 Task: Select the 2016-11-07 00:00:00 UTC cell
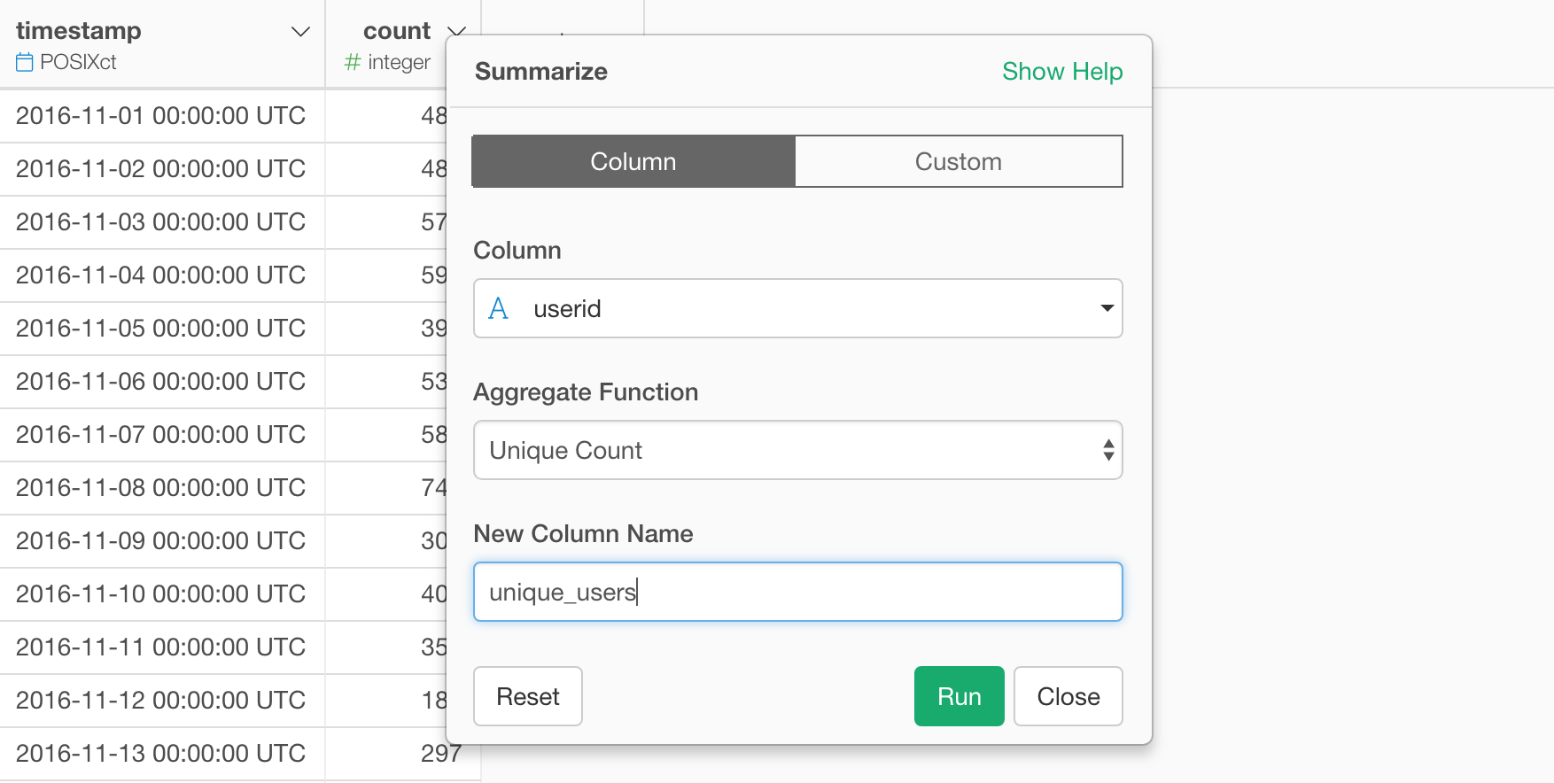[161, 435]
